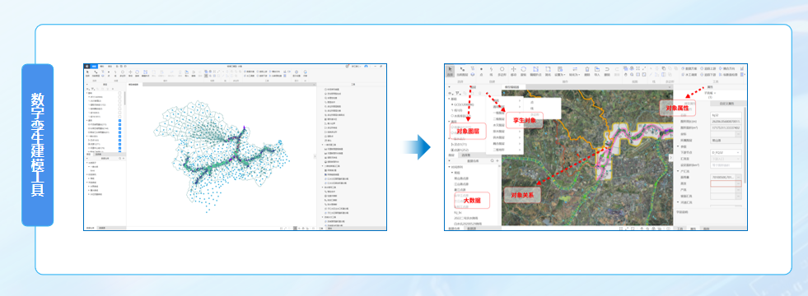Screen dimensions: 808x296
Task: Left screenshot: open the 模型编辑器 document tab
Action: (133, 85)
